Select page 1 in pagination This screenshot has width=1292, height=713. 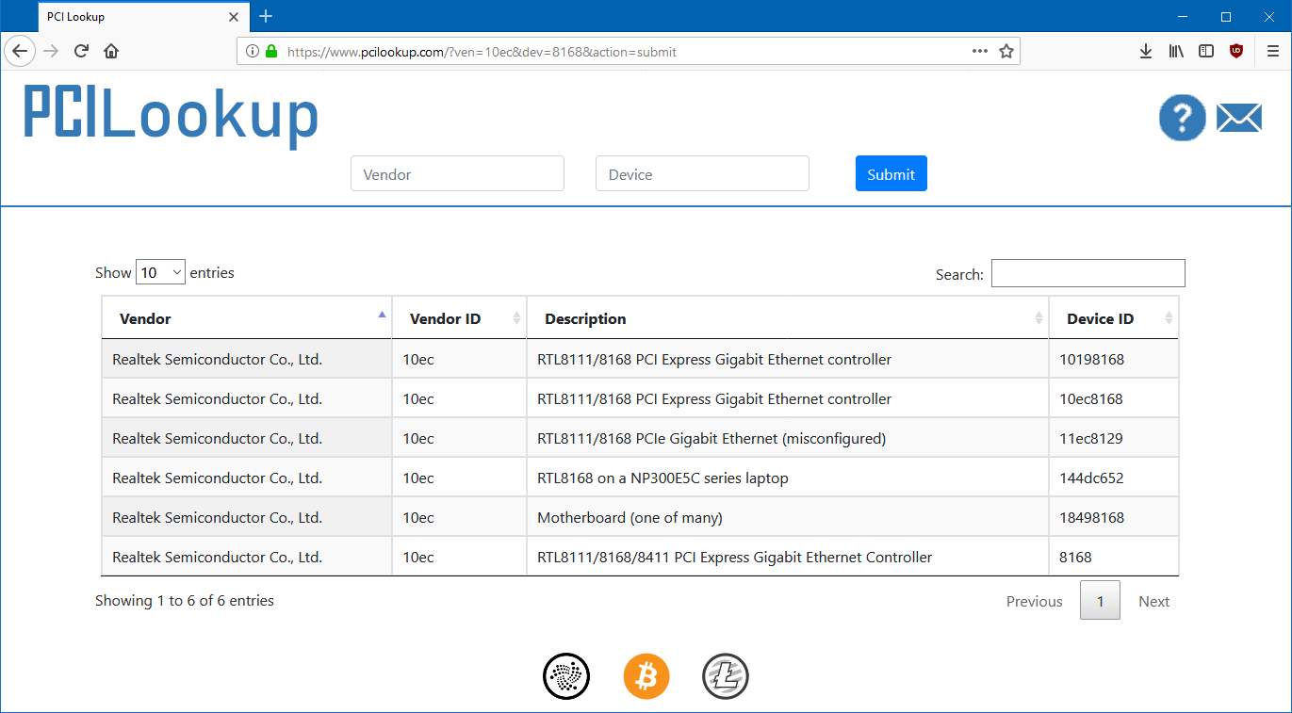tap(1100, 601)
